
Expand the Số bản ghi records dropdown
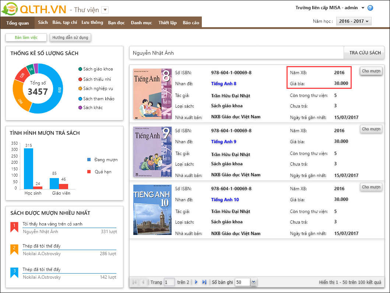click(x=253, y=282)
